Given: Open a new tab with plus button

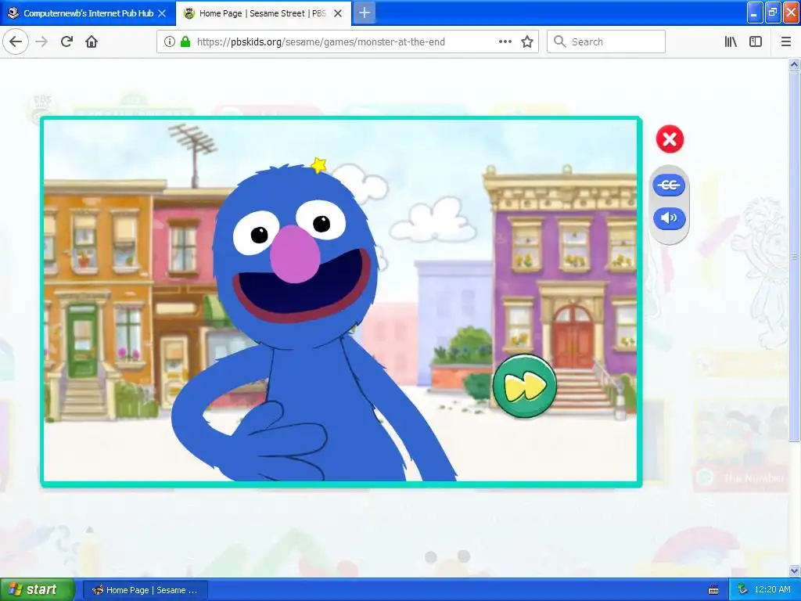Looking at the screenshot, I should (x=365, y=13).
